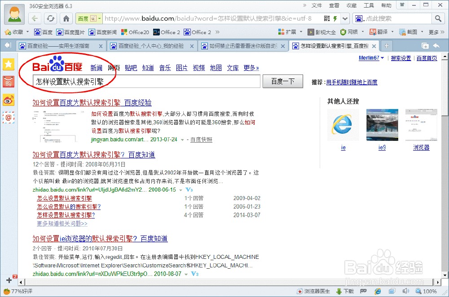
Task: Click the speaker mute icon in status bar
Action: [x=405, y=291]
